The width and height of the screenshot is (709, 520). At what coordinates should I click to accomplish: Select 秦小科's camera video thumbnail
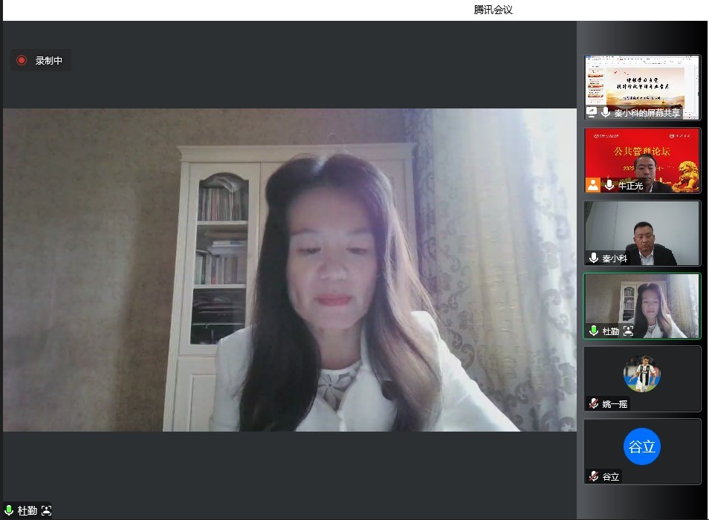point(642,229)
